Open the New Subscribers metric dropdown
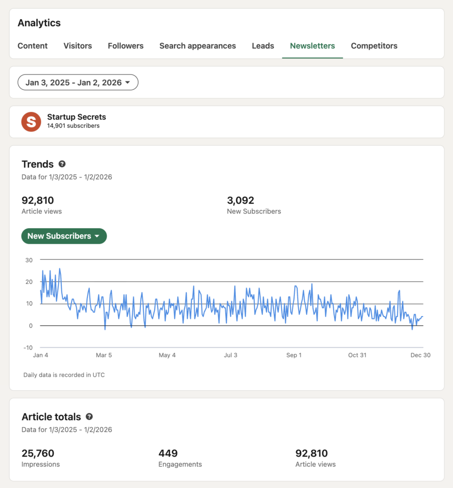The width and height of the screenshot is (453, 488). click(x=64, y=236)
